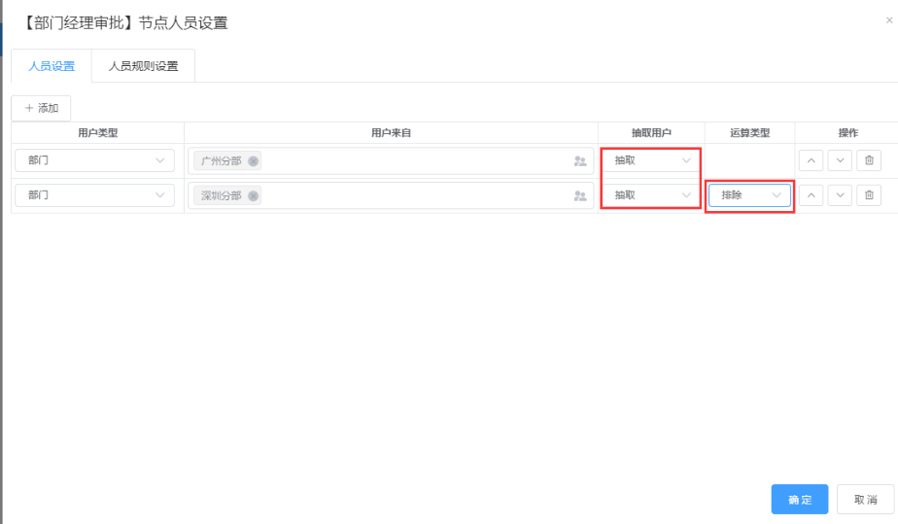Confirm with the 确定 button
Image resolution: width=898 pixels, height=524 pixels.
point(800,500)
